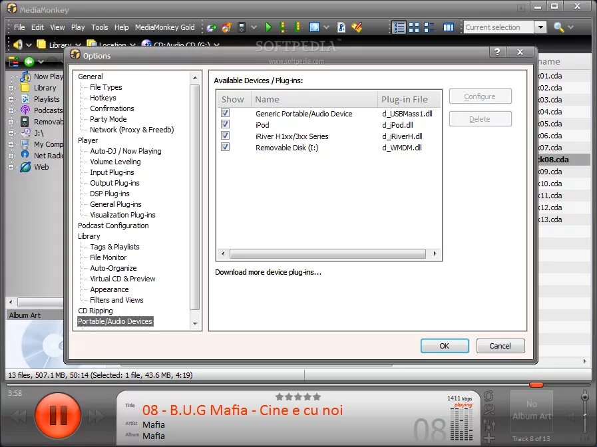Expand the Playlists node in main tree
The width and height of the screenshot is (597, 447).
coord(11,99)
